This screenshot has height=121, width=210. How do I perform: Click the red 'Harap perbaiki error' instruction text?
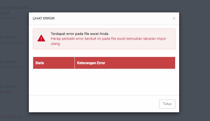coord(108,41)
